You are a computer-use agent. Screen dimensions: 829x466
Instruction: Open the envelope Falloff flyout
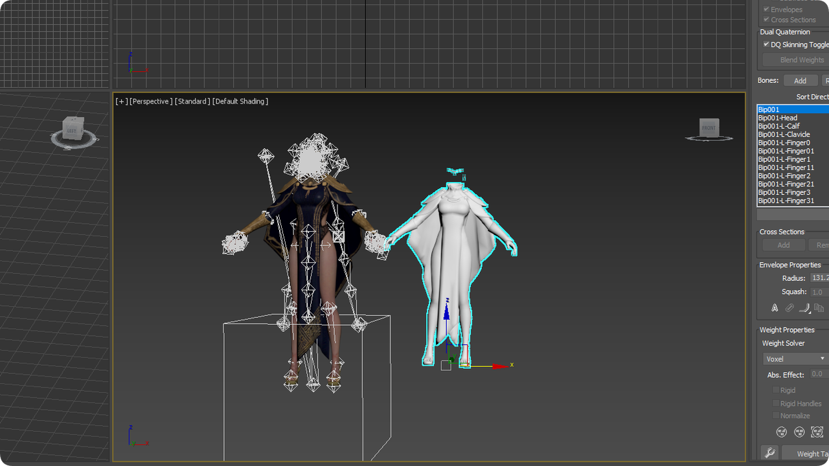804,308
